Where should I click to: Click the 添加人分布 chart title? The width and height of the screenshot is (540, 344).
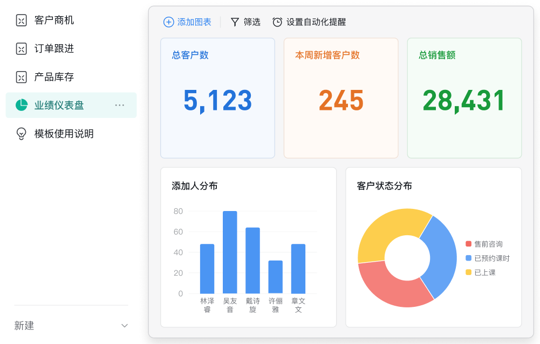tap(195, 186)
